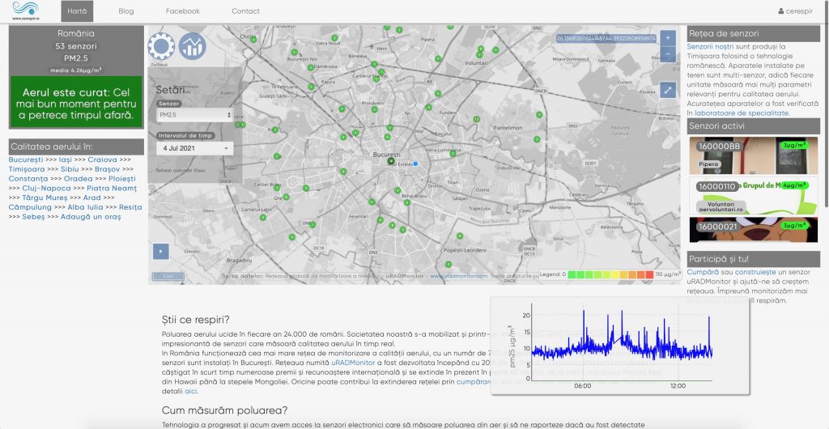Open the www.uradmonitor.com map attribution link
829x429 pixels.
click(459, 275)
